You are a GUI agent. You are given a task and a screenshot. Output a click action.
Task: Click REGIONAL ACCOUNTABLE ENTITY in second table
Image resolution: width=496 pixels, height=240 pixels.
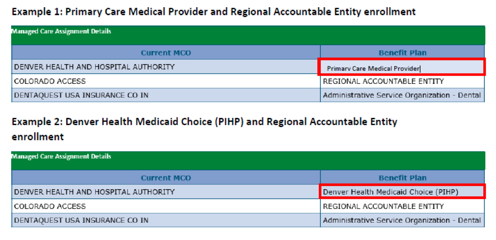tap(383, 206)
